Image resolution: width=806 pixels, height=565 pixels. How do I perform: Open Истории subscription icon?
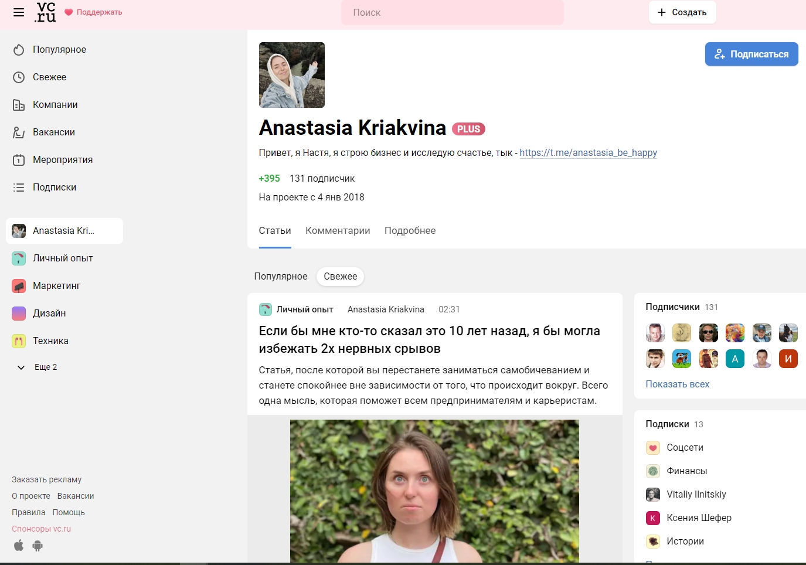(653, 542)
